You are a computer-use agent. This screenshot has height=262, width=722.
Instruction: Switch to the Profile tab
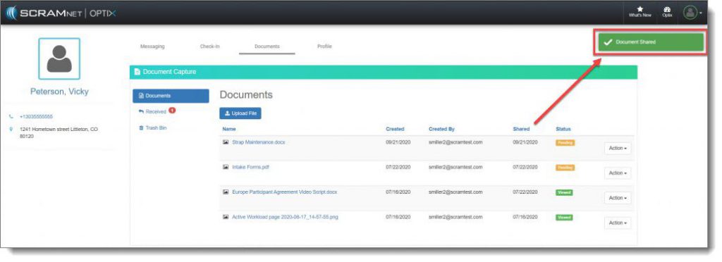(x=324, y=46)
